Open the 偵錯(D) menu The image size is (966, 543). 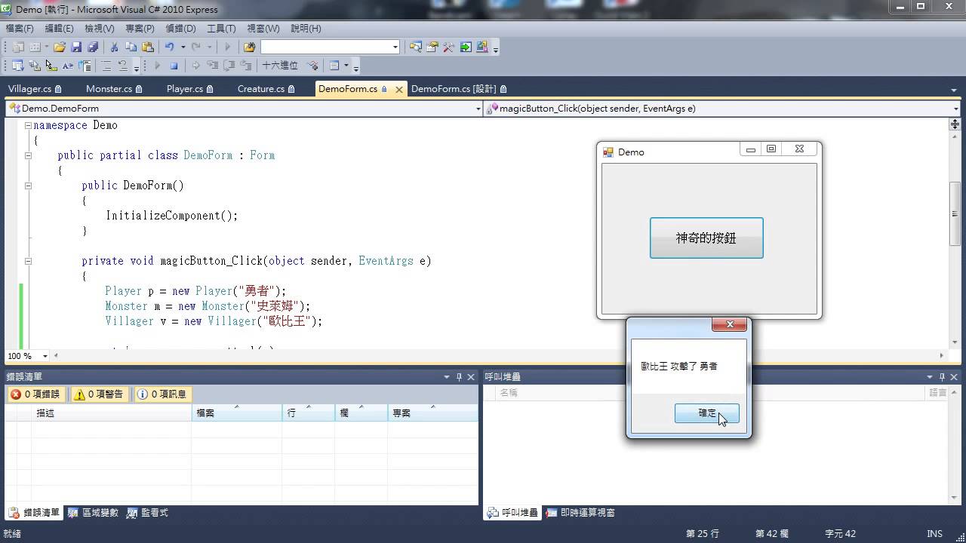click(180, 28)
